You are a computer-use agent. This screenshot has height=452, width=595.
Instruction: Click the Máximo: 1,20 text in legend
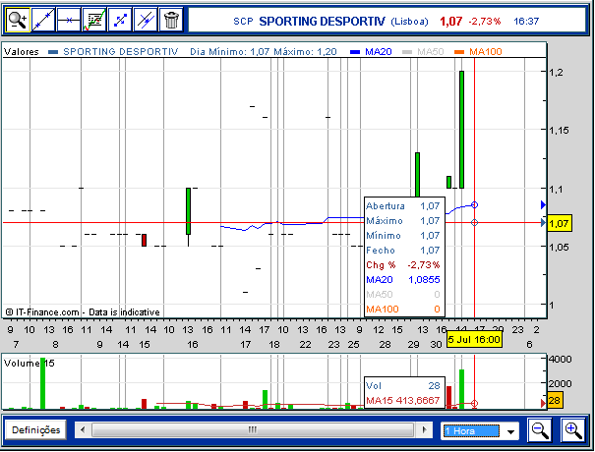click(x=306, y=51)
